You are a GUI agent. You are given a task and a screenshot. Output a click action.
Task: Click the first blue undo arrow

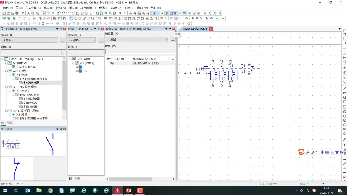[59, 13]
